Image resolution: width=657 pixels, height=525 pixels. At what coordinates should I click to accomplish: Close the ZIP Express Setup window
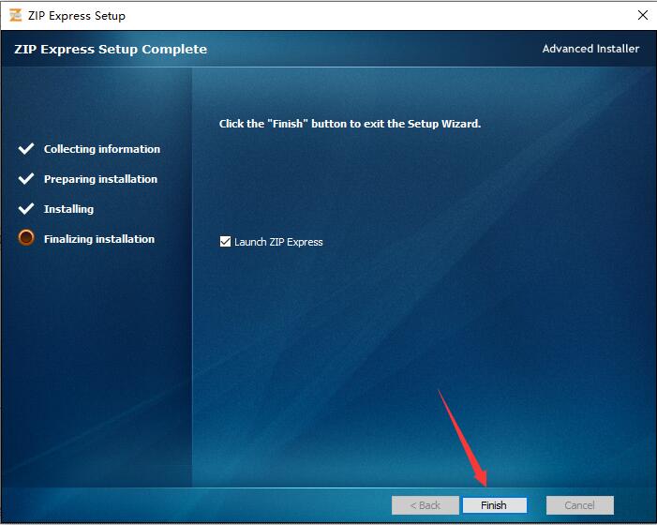(642, 16)
